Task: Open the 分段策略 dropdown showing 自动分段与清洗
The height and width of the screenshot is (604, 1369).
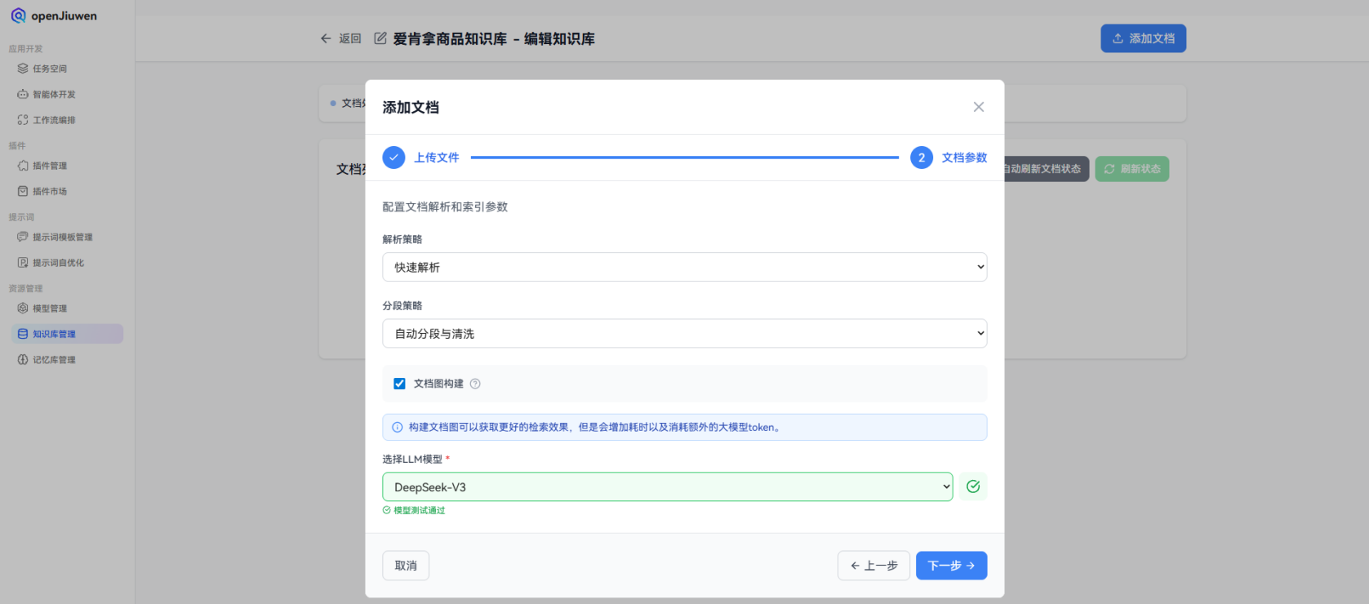Action: [684, 333]
